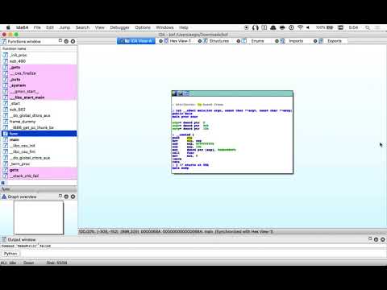Click the command input field beside Python
Image resolution: width=387 pixels, height=290 pixels.
click(203, 254)
